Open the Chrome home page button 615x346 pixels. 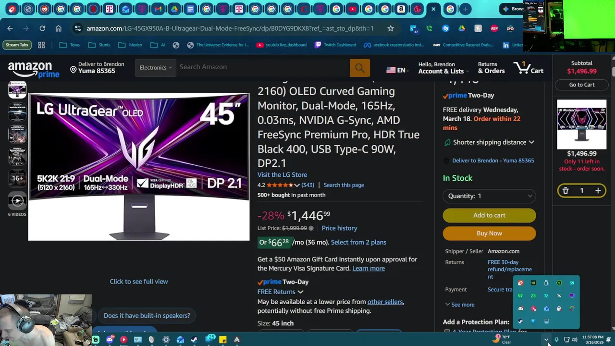pyautogui.click(x=59, y=28)
